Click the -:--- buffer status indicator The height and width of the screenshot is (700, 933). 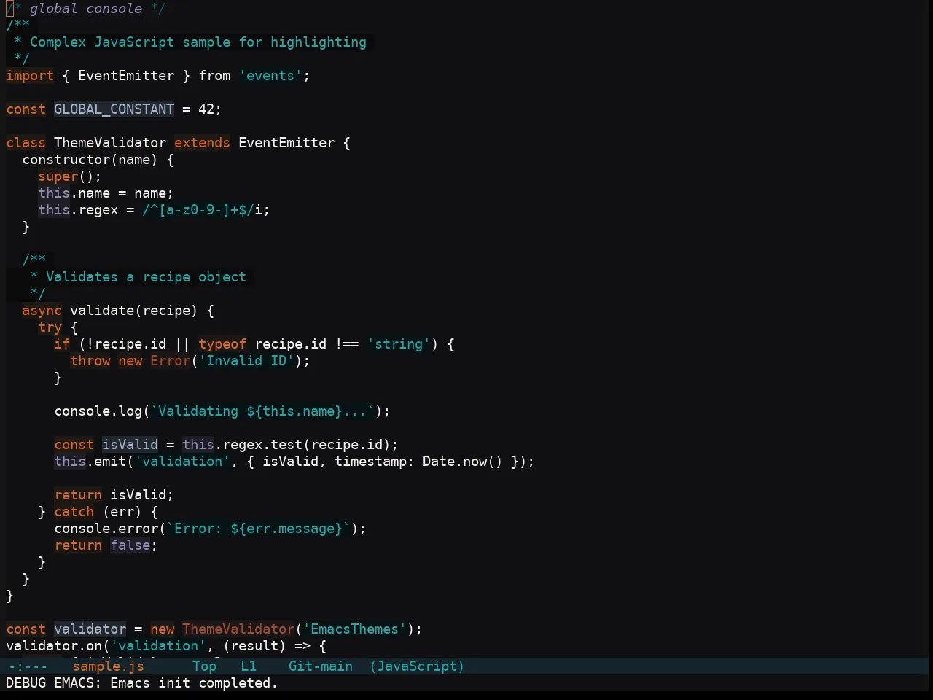tap(28, 666)
